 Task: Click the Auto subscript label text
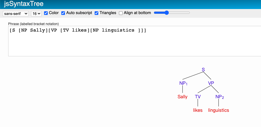79,13
